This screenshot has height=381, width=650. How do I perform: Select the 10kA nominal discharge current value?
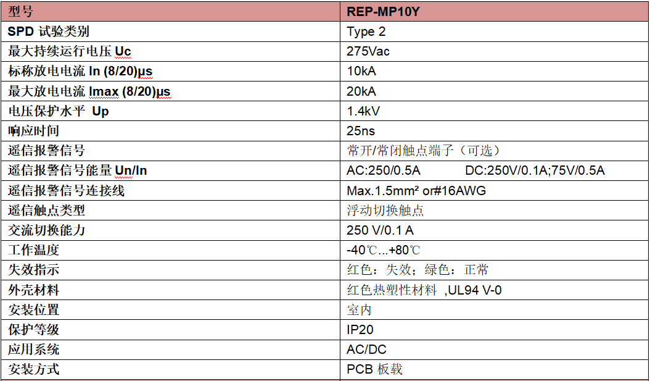(361, 71)
